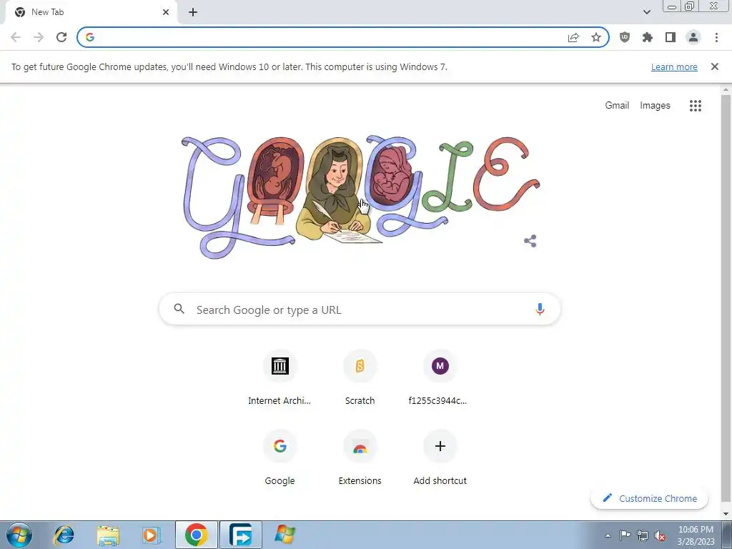Image resolution: width=732 pixels, height=549 pixels.
Task: Open Windows Explorer from taskbar
Action: 108,535
